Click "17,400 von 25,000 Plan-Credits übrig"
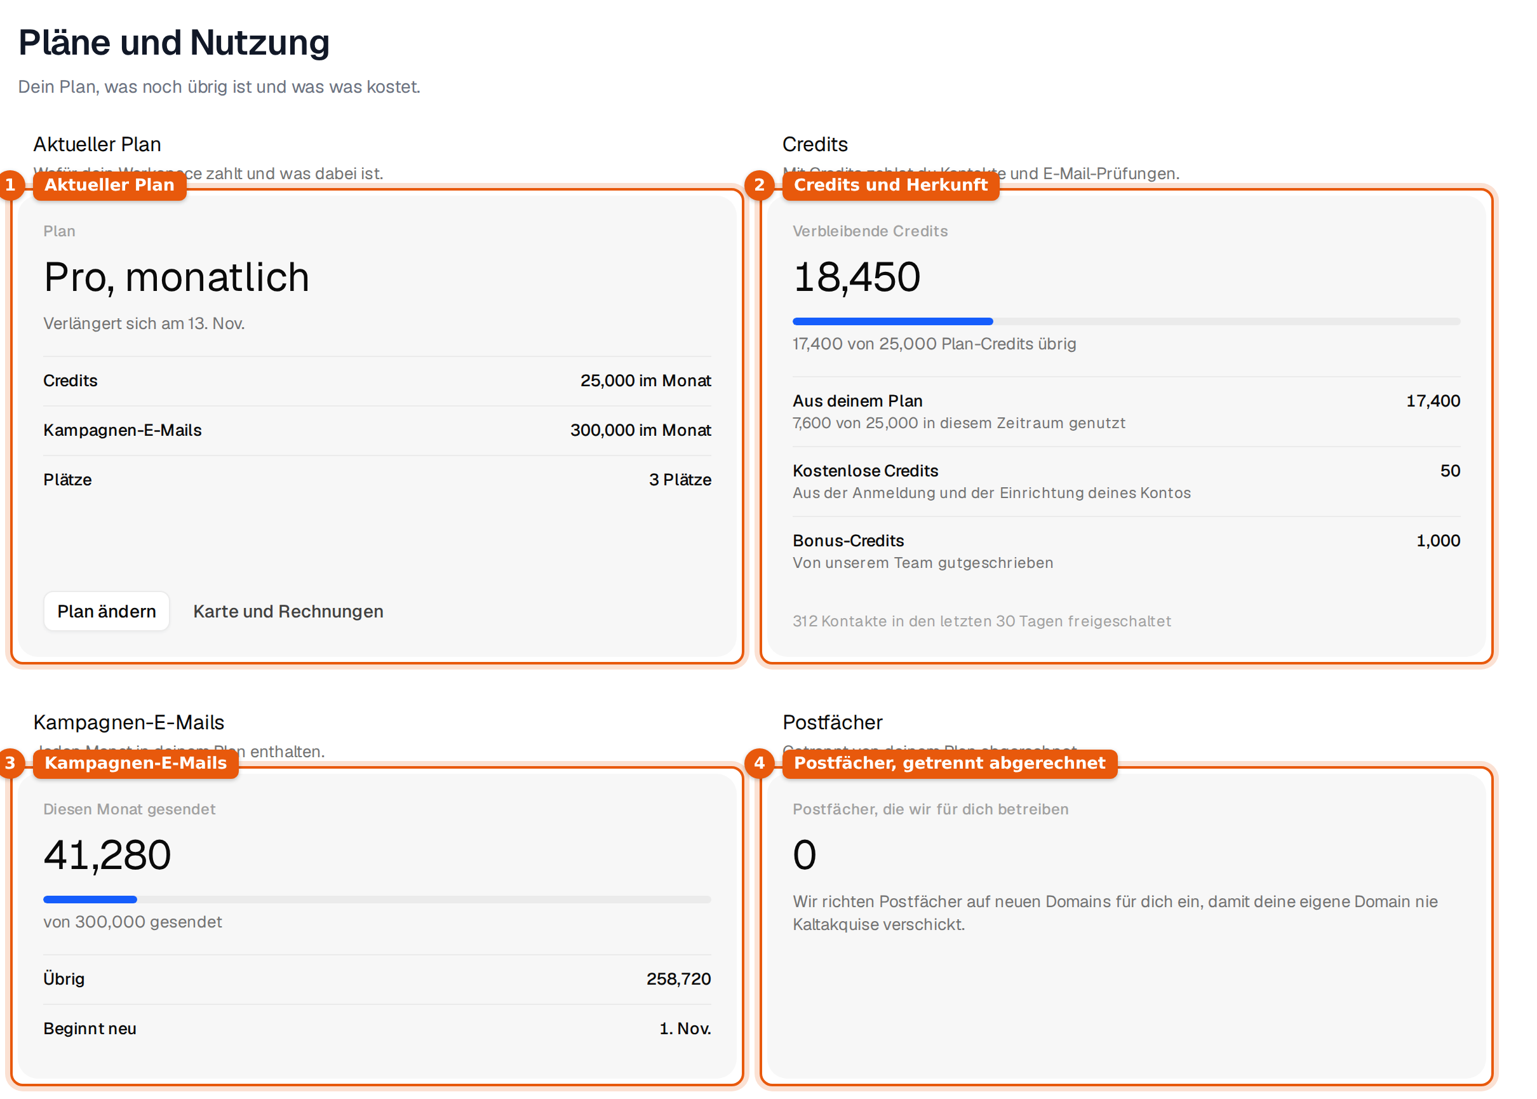The height and width of the screenshot is (1099, 1537). click(x=934, y=344)
